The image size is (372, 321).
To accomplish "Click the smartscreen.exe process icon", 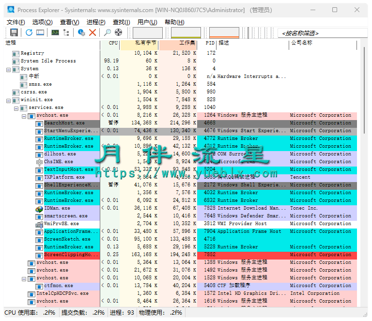I will [x=39, y=217].
